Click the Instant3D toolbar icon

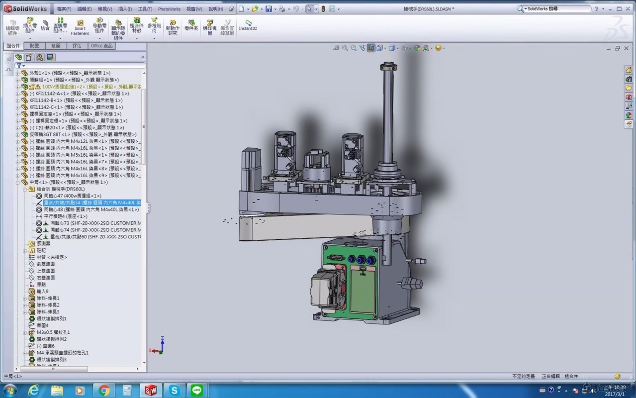[x=248, y=25]
